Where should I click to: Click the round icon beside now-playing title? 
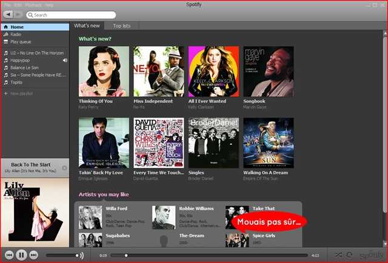click(64, 168)
